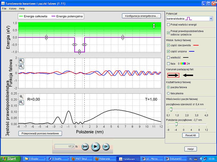This screenshot has height=162, width=217.
Task: Click Przeprowadź pomiary kwantowe button
Action: pos(40,133)
